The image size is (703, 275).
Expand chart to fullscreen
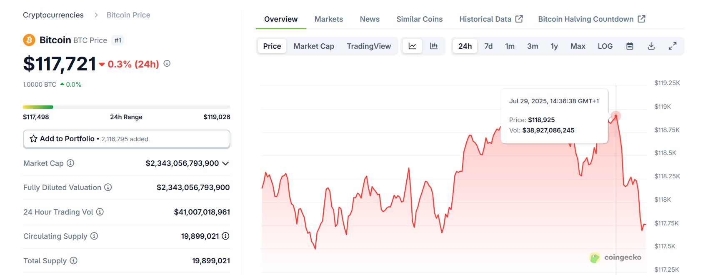(x=672, y=46)
